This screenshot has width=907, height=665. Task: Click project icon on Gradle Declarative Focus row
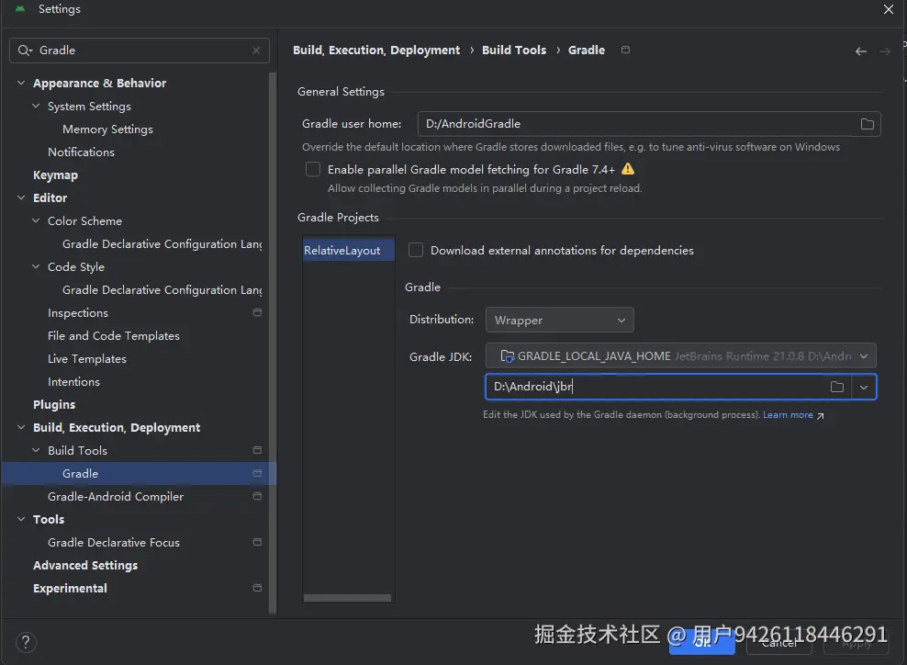pyautogui.click(x=257, y=542)
